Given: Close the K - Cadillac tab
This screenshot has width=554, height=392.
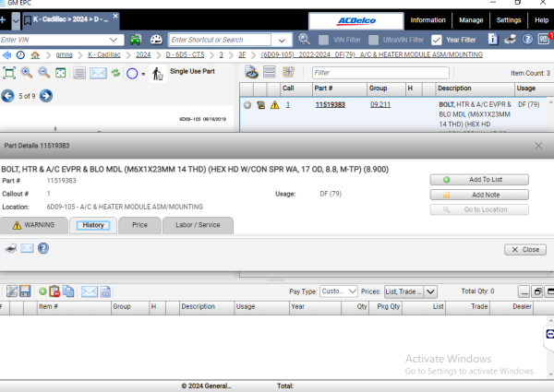Looking at the screenshot, I should pos(115,16).
